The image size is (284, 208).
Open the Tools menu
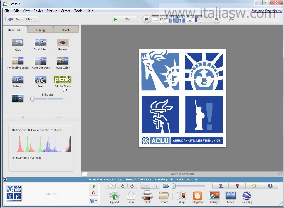[78, 11]
